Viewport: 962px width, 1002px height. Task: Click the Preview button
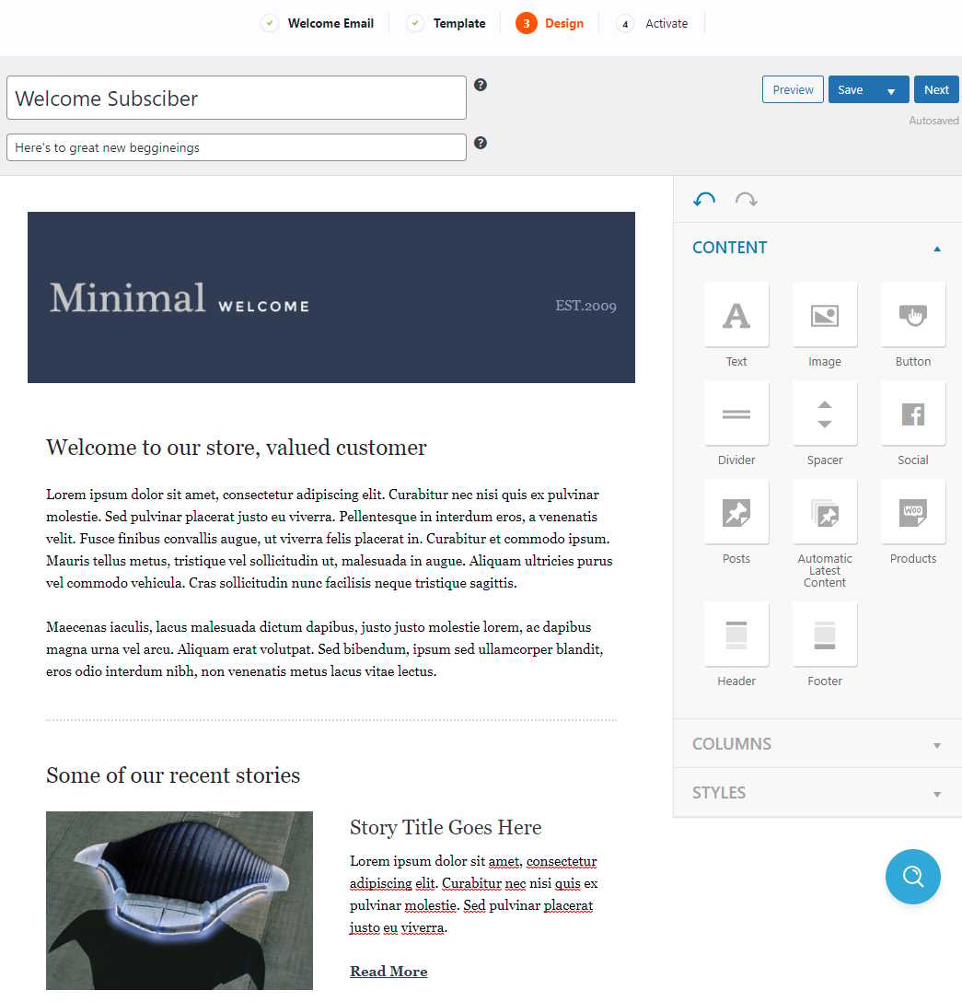coord(793,89)
